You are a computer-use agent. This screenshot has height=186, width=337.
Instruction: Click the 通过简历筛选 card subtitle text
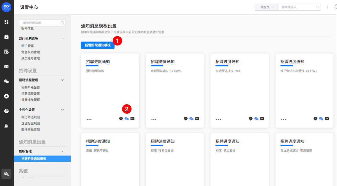(x=95, y=71)
